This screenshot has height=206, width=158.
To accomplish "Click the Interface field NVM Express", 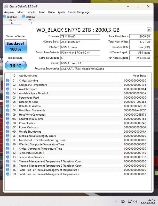I will pyautogui.click(x=80, y=47).
